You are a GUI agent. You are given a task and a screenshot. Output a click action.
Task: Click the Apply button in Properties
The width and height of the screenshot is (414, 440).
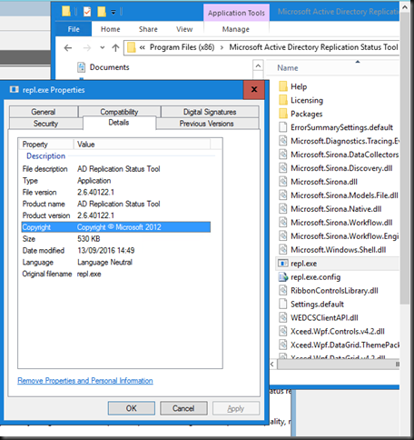click(x=236, y=408)
